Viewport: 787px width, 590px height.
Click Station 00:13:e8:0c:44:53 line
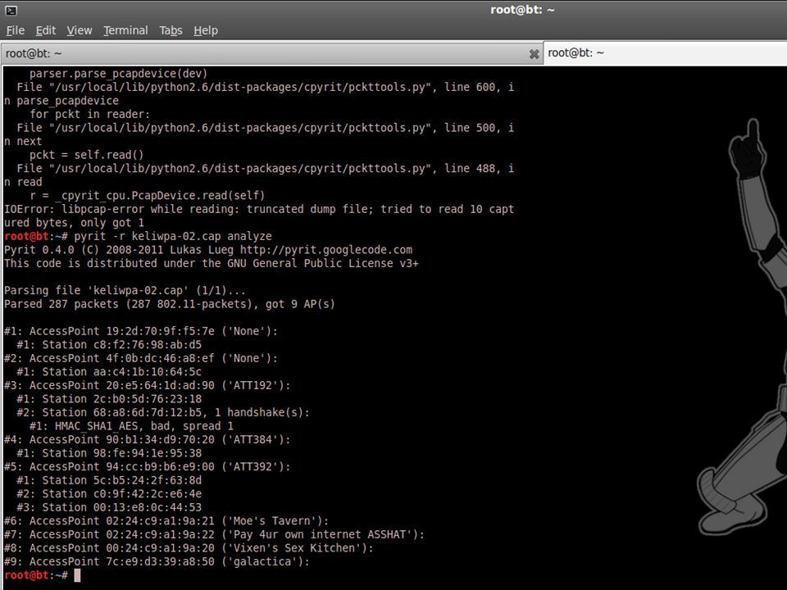point(109,507)
